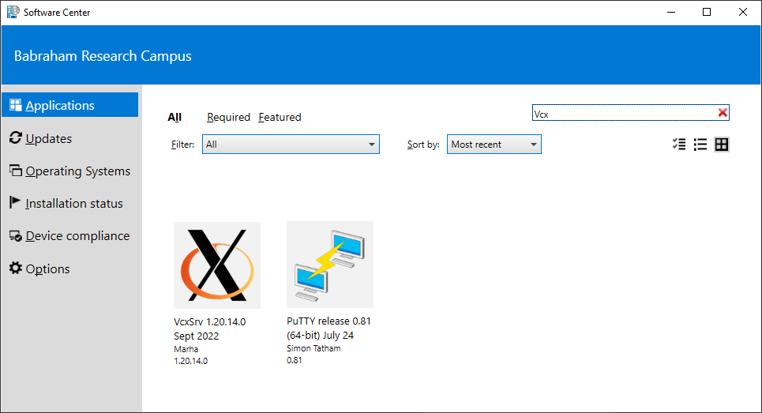Clear search with the red X icon
This screenshot has width=762, height=413.
tap(722, 113)
